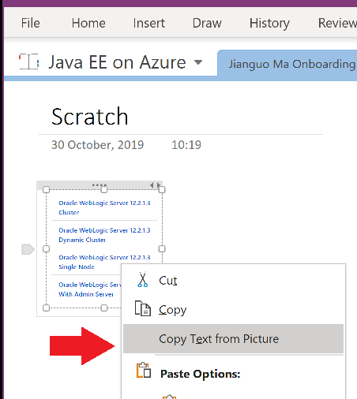Open the Draw ribbon tab
Viewport: 357px width, 399px height.
pos(207,23)
